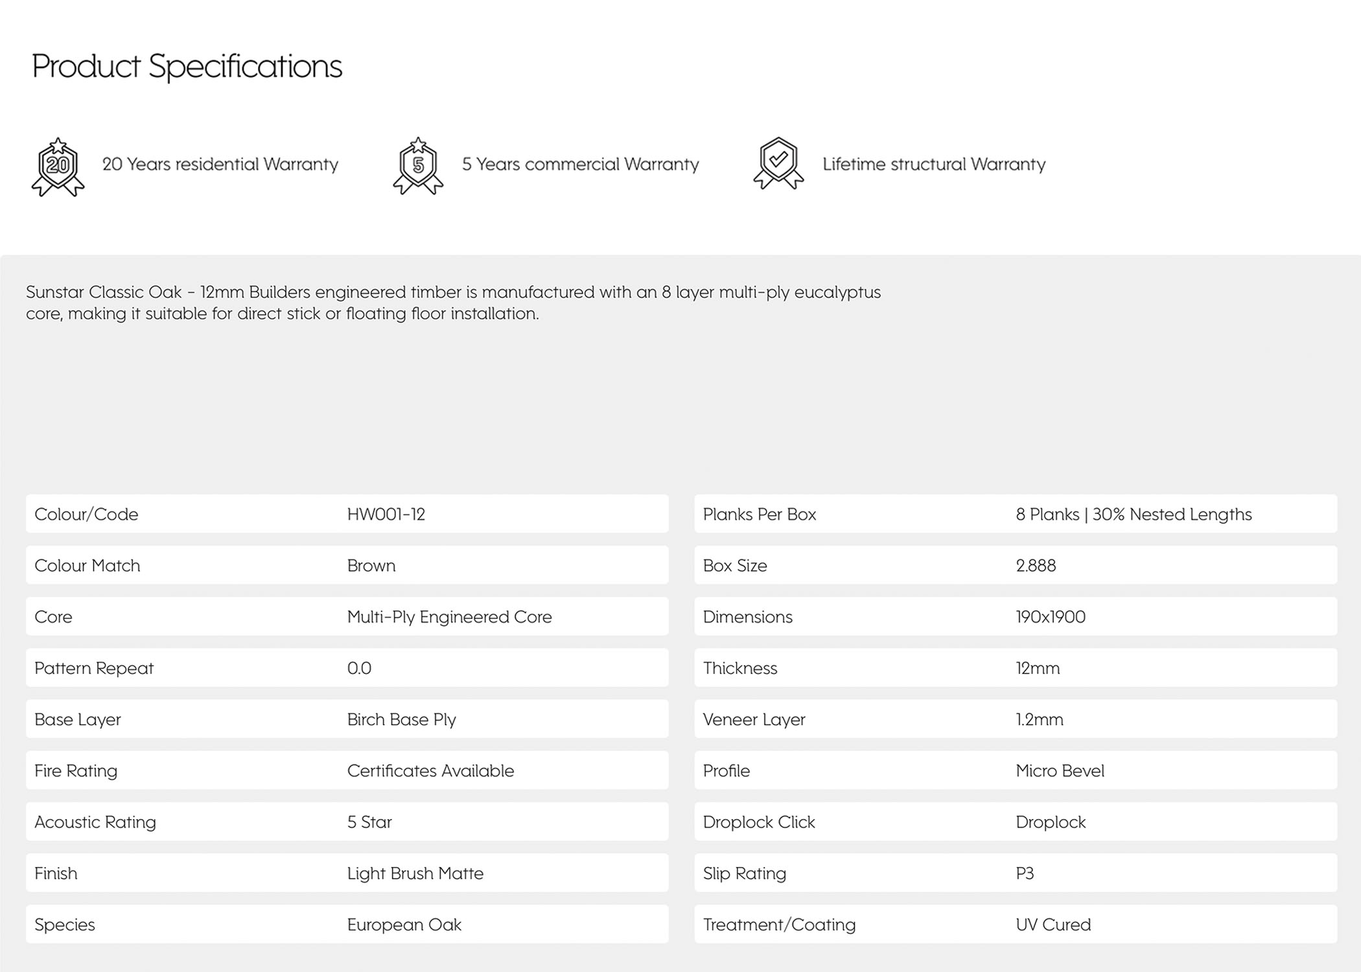
Task: Click the Product Specifications heading
Action: point(187,67)
